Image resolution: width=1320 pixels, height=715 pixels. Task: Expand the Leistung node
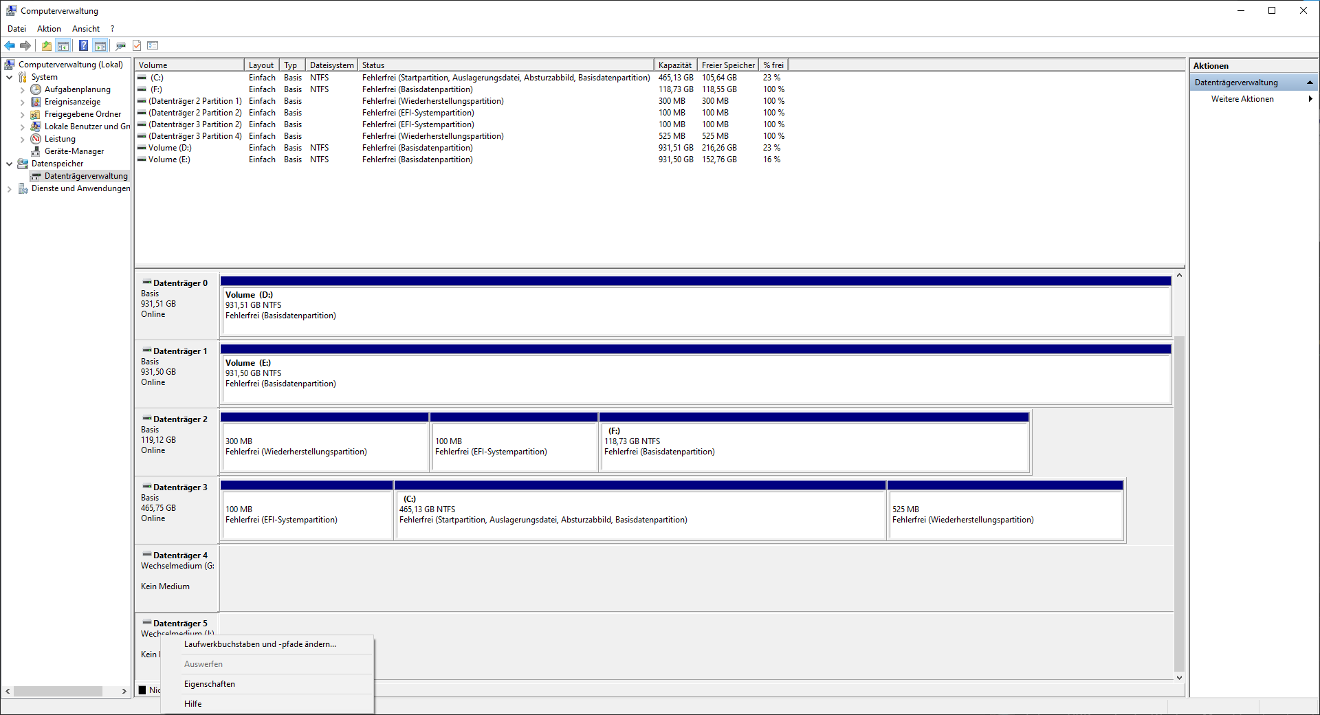click(x=23, y=139)
